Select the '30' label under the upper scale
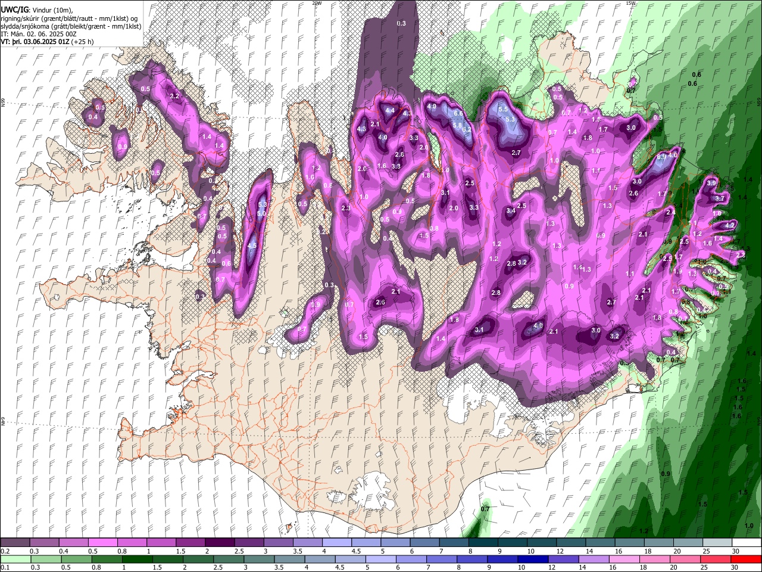The height and width of the screenshot is (572, 762). click(x=736, y=551)
